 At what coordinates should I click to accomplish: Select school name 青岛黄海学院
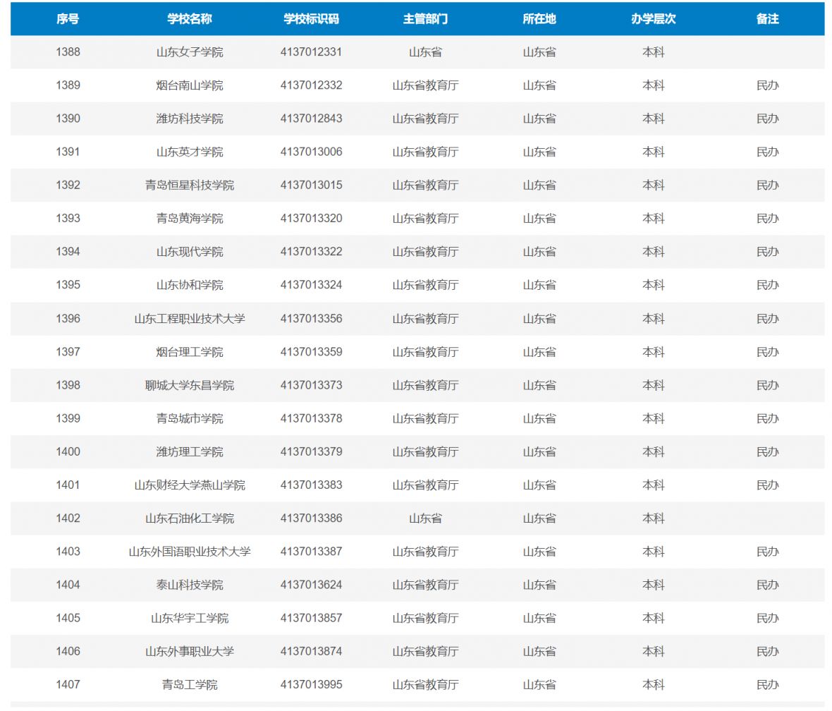[190, 219]
